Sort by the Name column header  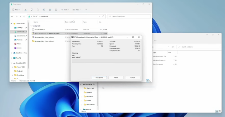pyautogui.click(x=35, y=22)
